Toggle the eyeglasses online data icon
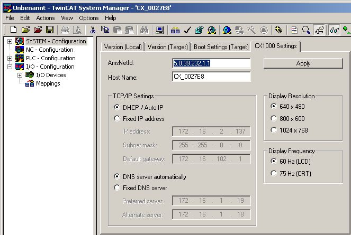This screenshot has width=351, height=235. tap(335, 30)
